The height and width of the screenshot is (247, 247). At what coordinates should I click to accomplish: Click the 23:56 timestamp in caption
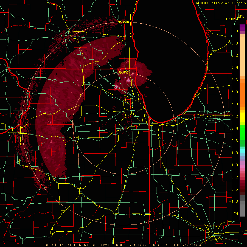click(197, 245)
